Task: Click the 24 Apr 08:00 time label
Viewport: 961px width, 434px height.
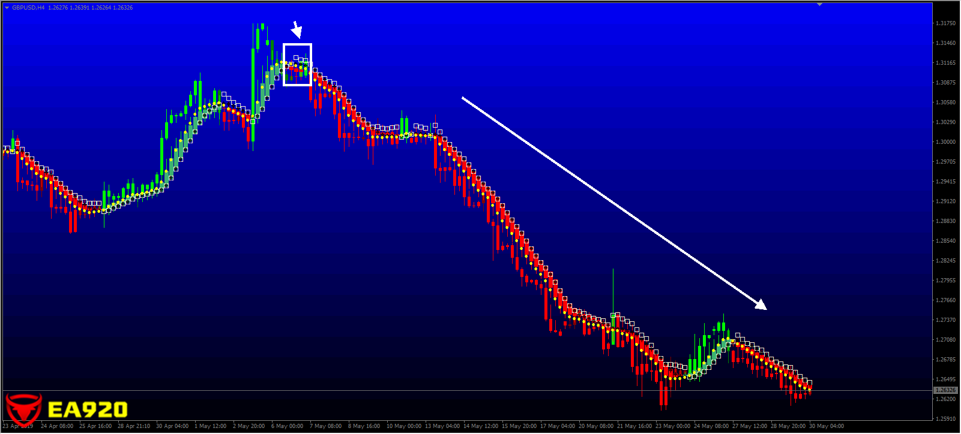Action: [57, 426]
